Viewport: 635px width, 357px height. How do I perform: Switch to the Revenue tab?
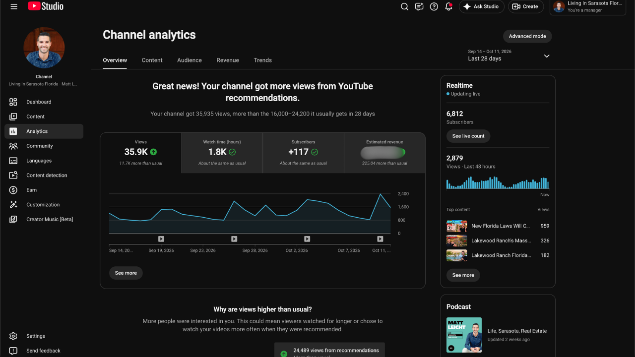coord(228,60)
